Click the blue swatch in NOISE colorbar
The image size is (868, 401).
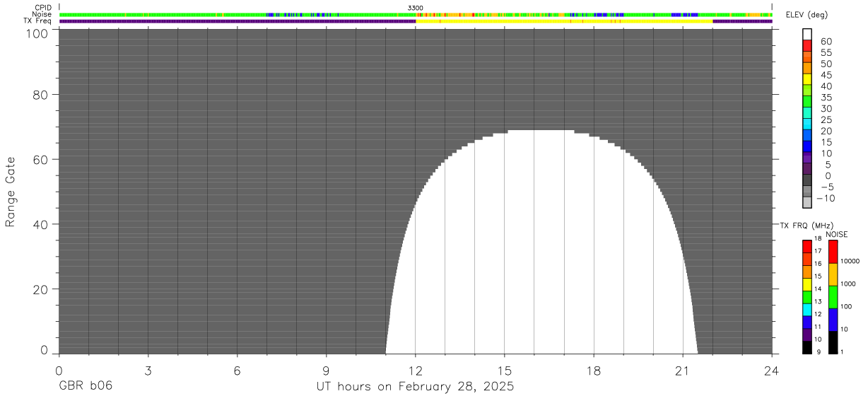[833, 320]
